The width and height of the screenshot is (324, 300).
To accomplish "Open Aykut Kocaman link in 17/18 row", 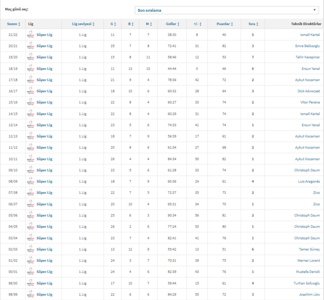I will point(308,80).
